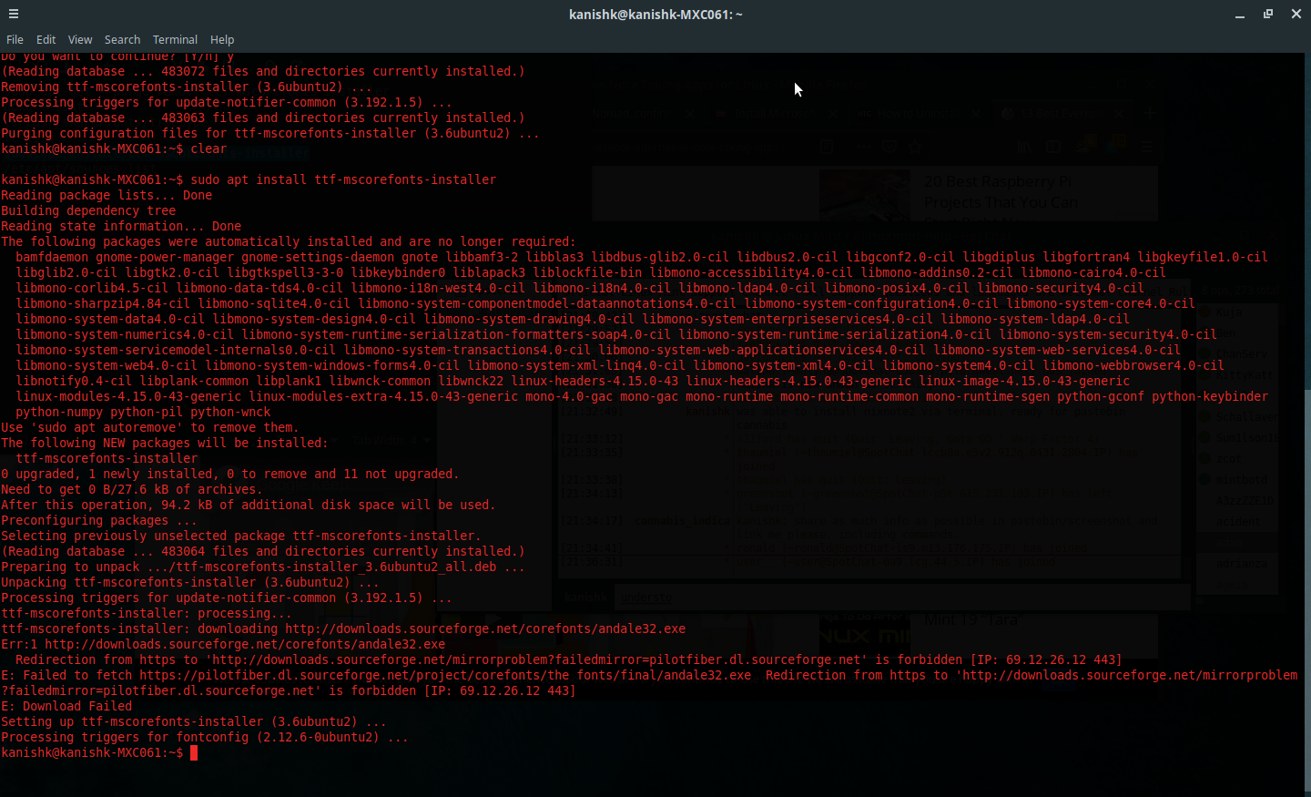This screenshot has height=797, width=1311.
Task: Click the "Use 'sudo apt autoremove'" line
Action: [150, 428]
